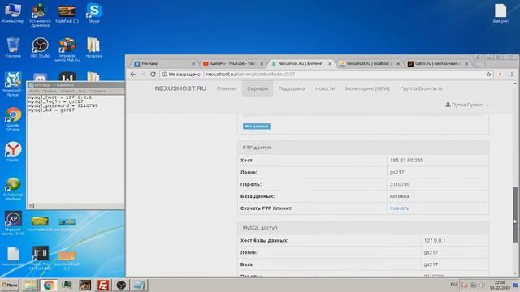This screenshot has width=520, height=292.
Task: Open the Skype desktop shortcut
Action: pyautogui.click(x=94, y=13)
